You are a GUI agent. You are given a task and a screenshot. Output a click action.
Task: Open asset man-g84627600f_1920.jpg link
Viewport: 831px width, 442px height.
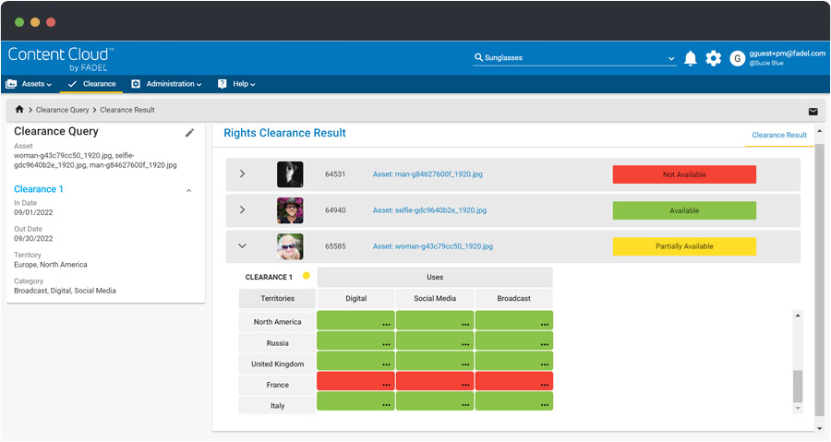tap(428, 174)
